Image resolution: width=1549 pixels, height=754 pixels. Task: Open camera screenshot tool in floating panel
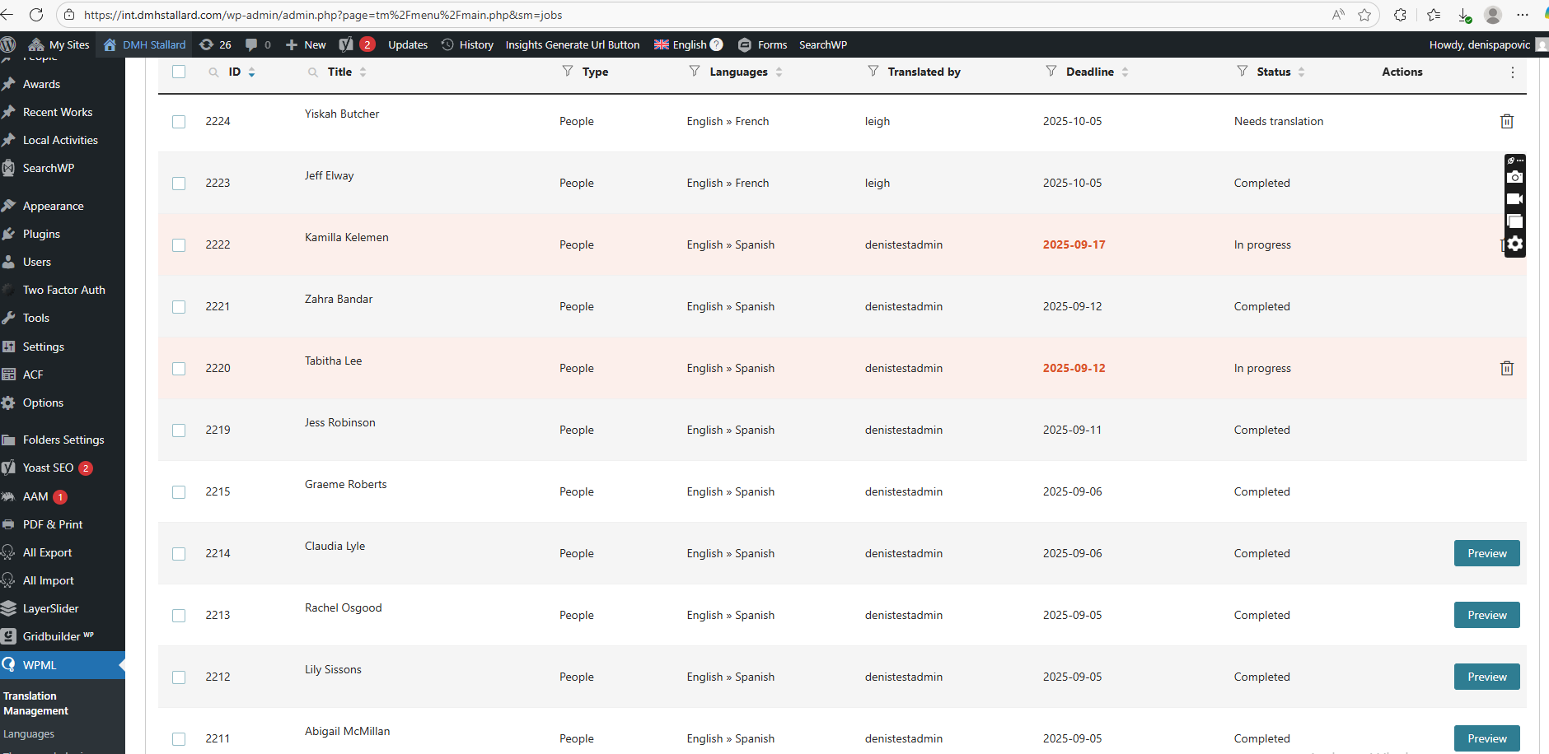pos(1514,177)
